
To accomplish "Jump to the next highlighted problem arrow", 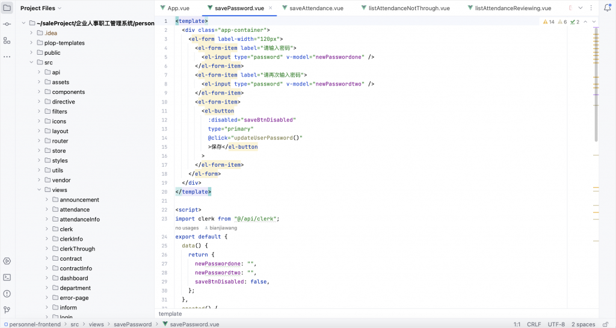I will tap(595, 22).
